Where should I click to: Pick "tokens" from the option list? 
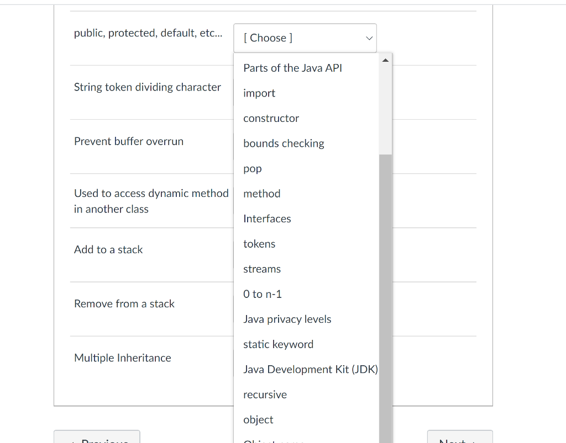[259, 243]
